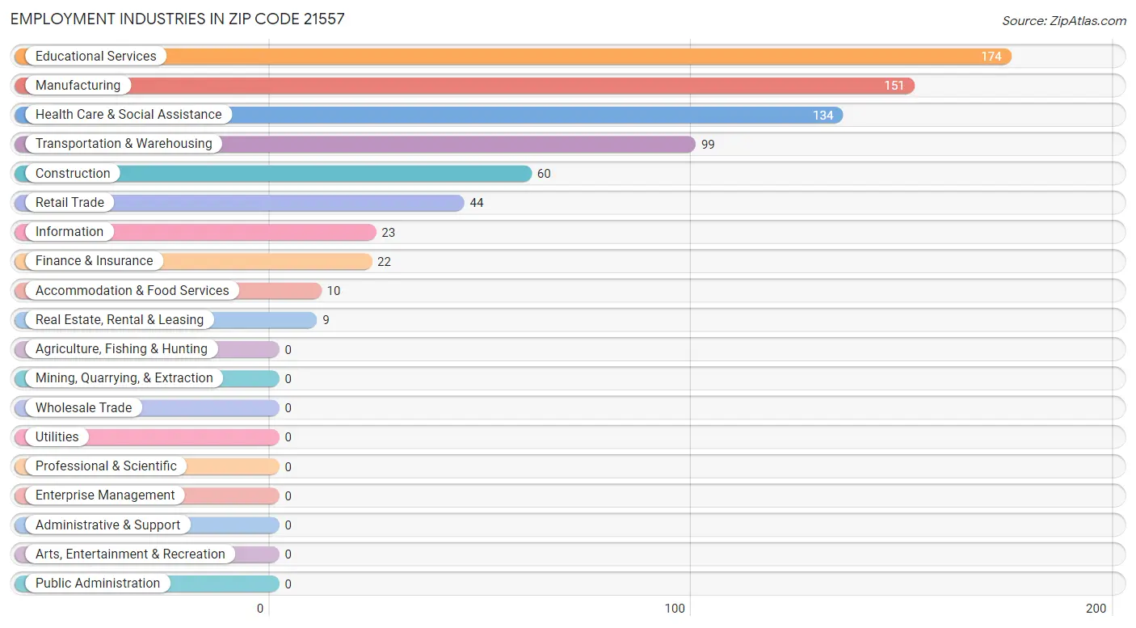This screenshot has height=628, width=1136.
Task: Click the 10 value beside Accommodation bar
Action: click(334, 291)
